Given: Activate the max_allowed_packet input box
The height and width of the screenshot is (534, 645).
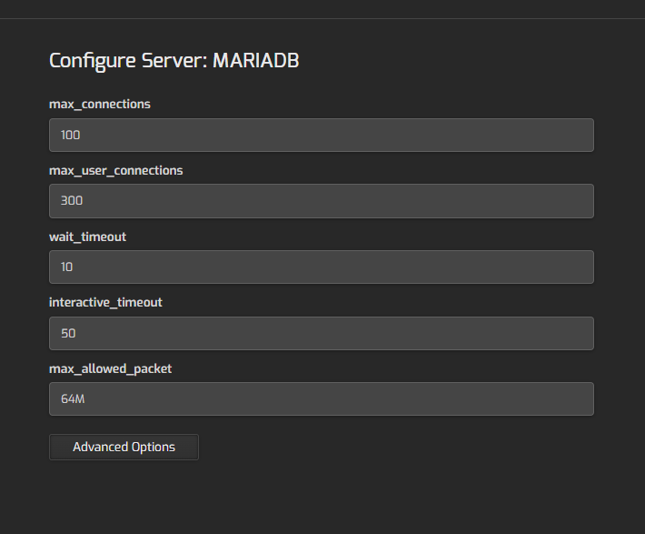Looking at the screenshot, I should [x=322, y=398].
